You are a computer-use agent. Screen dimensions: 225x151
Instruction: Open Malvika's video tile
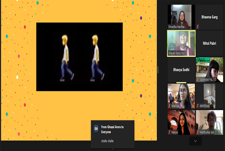click(x=181, y=96)
